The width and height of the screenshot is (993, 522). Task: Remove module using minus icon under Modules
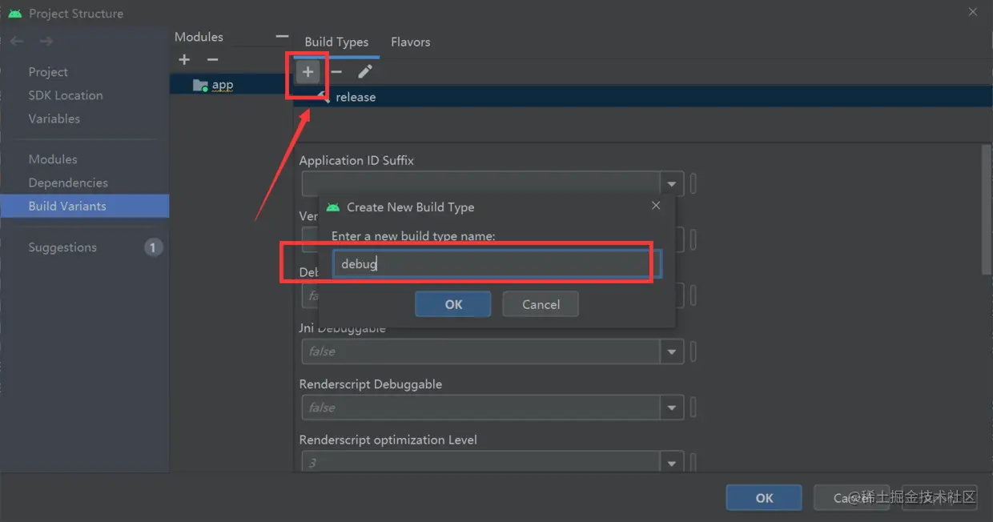coord(212,60)
